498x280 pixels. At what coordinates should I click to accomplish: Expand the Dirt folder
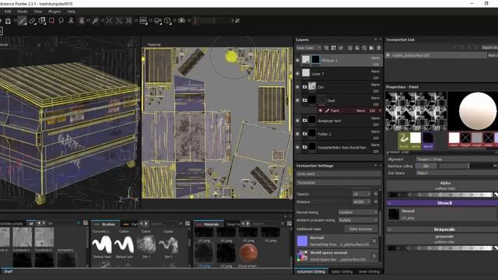coord(304,87)
